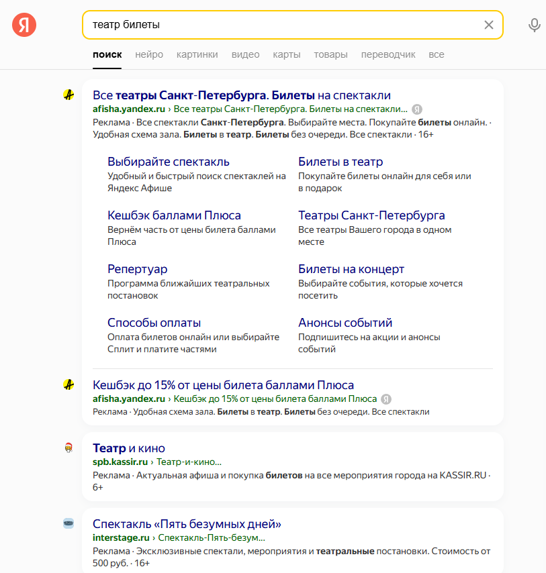The image size is (546, 573).
Task: Select the поиск tab
Action: [107, 55]
